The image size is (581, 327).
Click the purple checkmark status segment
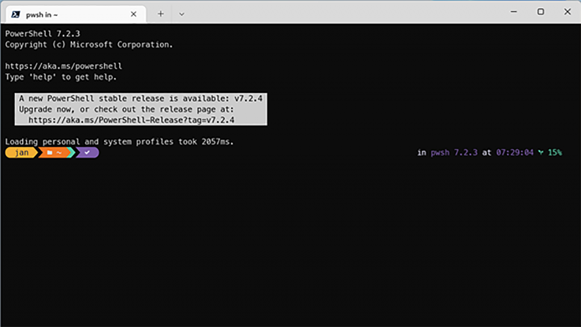(x=87, y=152)
